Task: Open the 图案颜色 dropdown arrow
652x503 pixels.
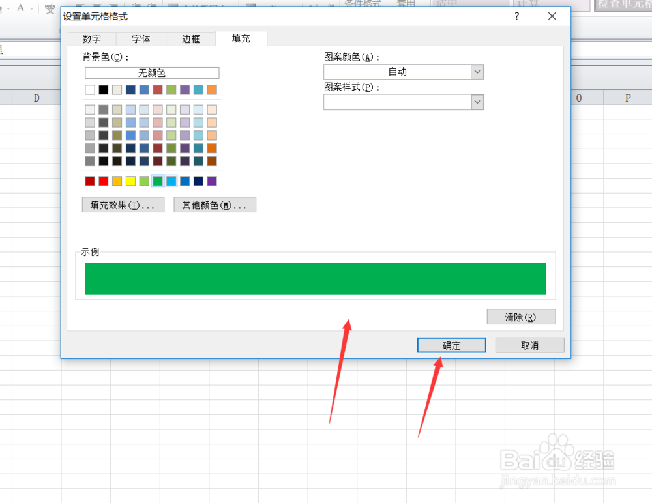Action: click(477, 72)
